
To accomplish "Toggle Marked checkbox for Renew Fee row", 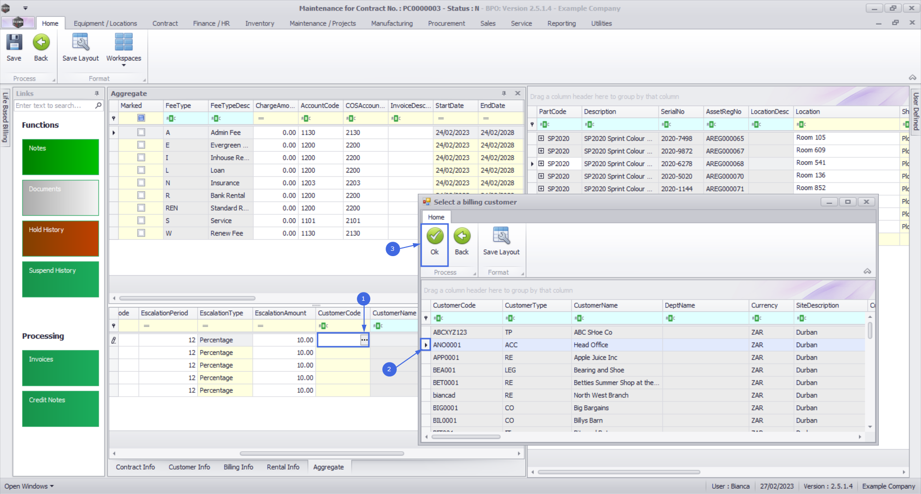I will click(x=141, y=233).
